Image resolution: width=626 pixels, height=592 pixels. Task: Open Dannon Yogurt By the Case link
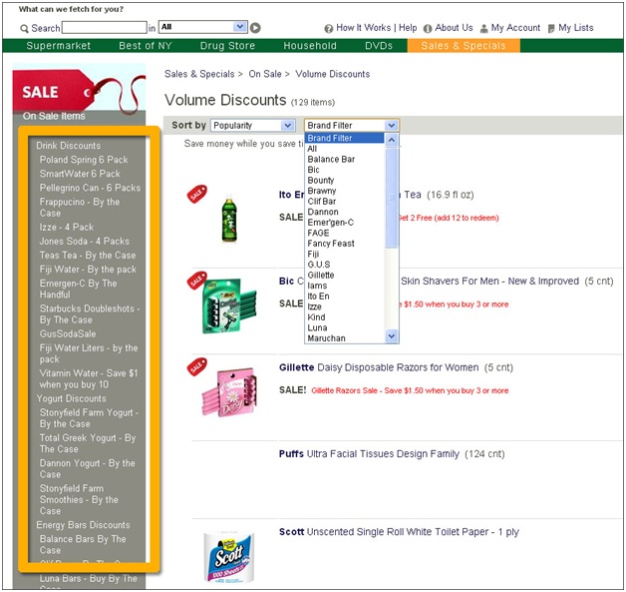coord(87,469)
